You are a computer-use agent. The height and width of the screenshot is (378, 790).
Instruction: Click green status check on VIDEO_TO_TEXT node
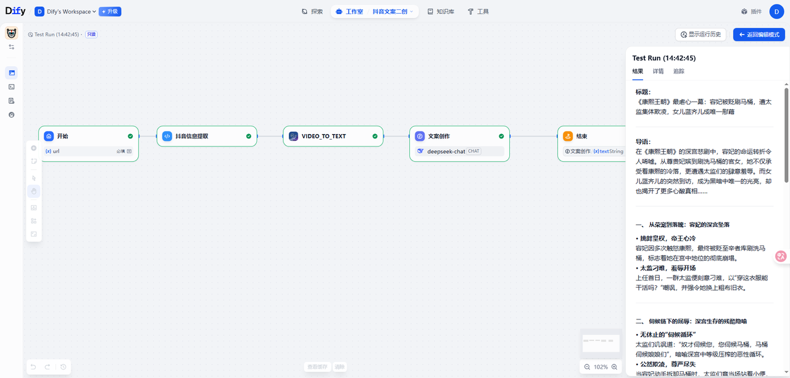tap(375, 136)
